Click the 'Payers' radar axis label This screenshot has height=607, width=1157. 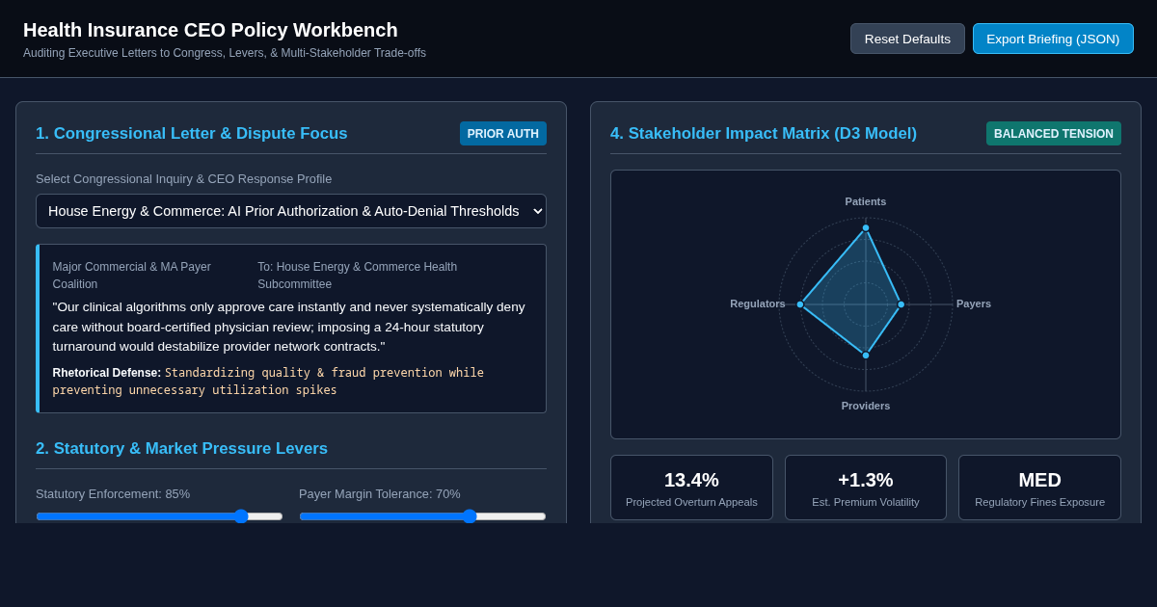pos(974,303)
